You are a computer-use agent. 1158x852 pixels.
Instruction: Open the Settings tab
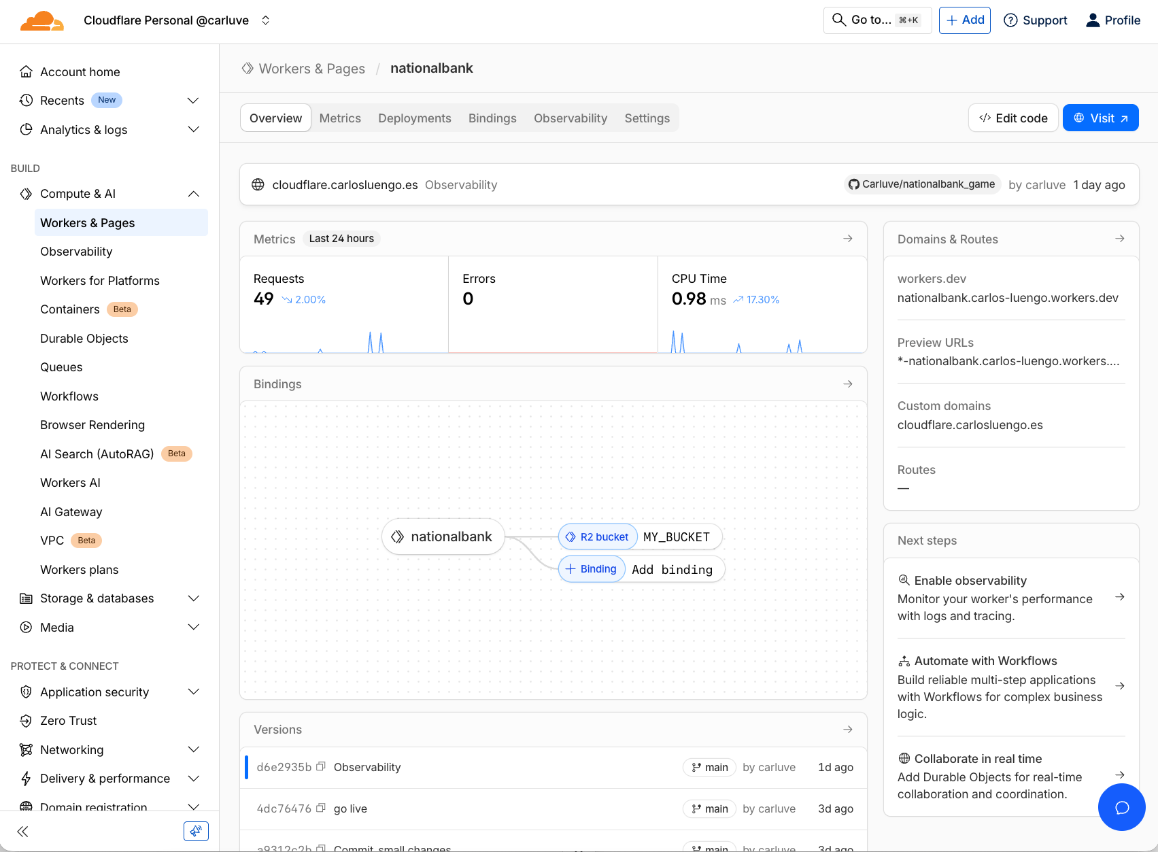coord(647,118)
